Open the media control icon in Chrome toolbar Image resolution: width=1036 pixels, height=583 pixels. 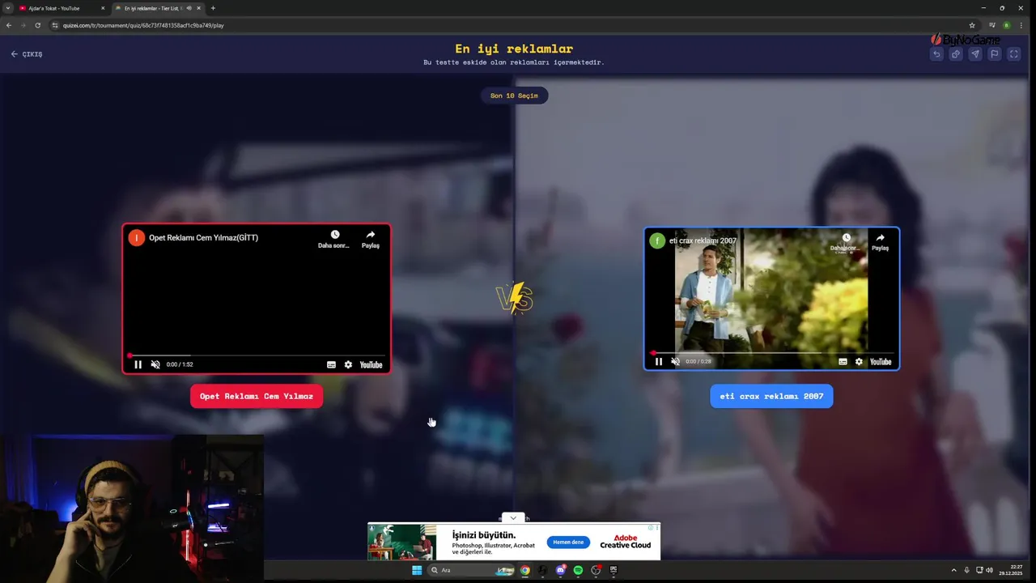click(x=992, y=25)
